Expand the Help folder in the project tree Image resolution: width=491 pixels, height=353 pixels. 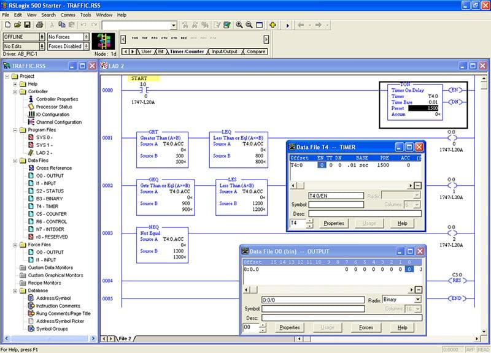[15, 84]
